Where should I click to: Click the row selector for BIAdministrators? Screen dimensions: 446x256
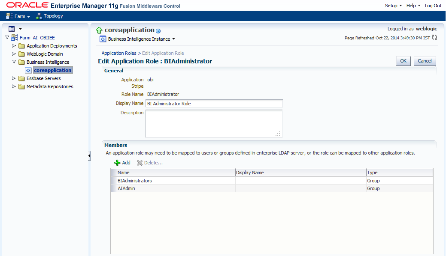(x=113, y=181)
